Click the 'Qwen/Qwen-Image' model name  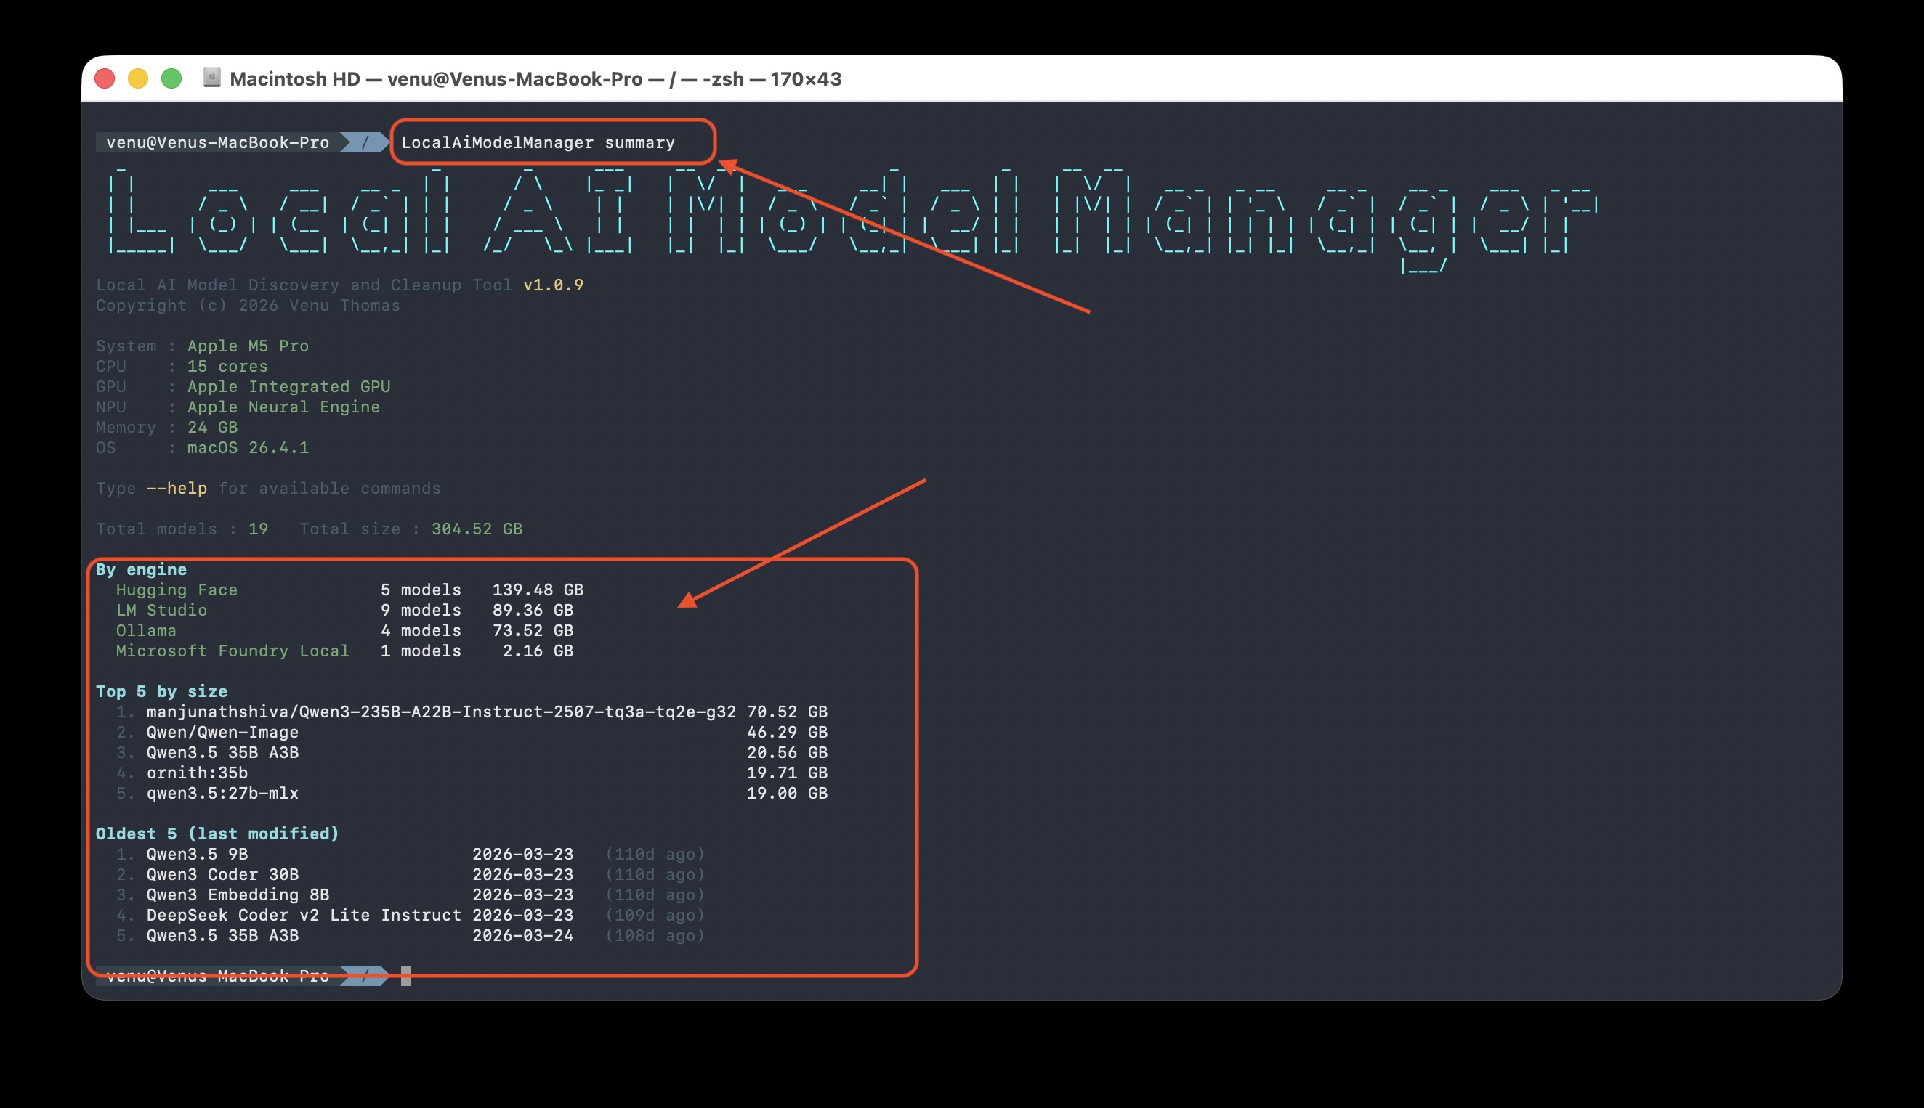pyautogui.click(x=222, y=732)
